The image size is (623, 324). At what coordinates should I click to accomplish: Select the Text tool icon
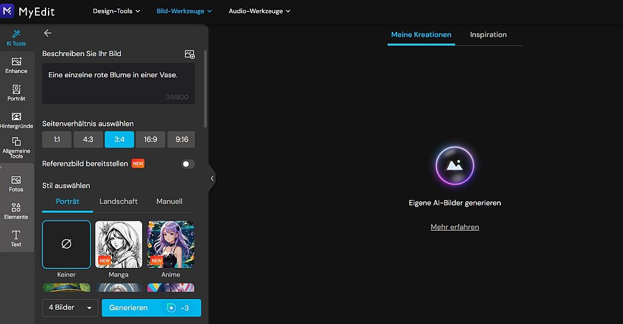(x=16, y=238)
